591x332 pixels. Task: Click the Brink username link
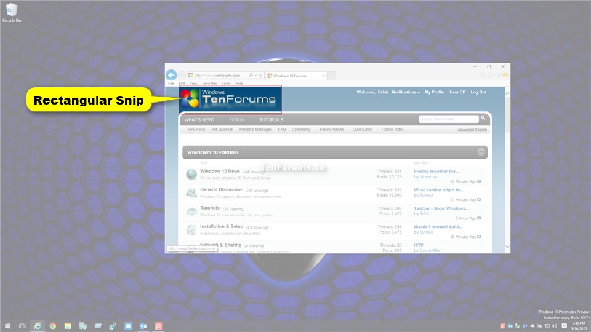click(383, 92)
